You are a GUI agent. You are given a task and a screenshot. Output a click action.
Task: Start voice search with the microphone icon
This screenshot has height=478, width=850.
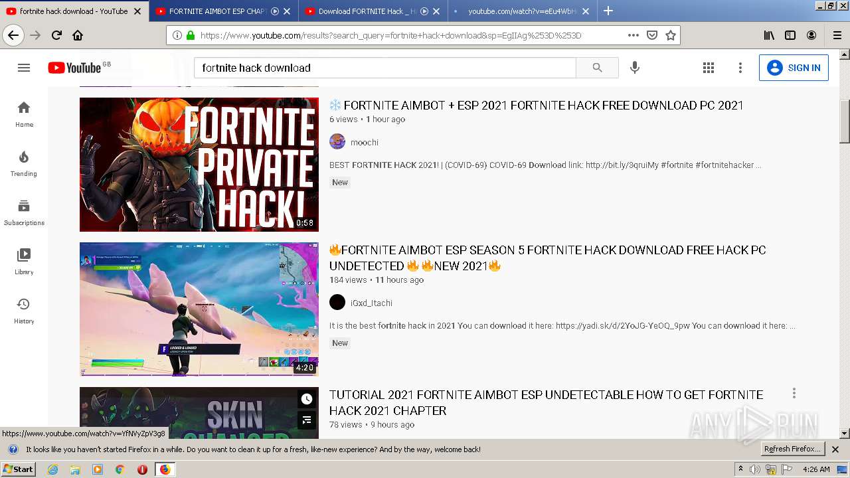[635, 68]
